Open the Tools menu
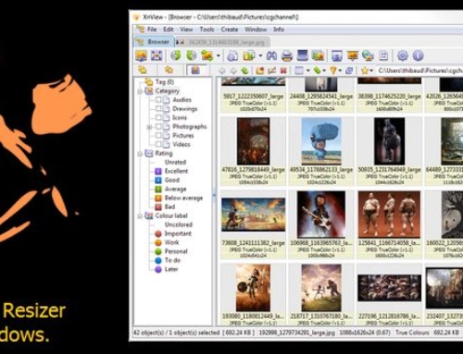This screenshot has width=463, height=354. point(206,30)
